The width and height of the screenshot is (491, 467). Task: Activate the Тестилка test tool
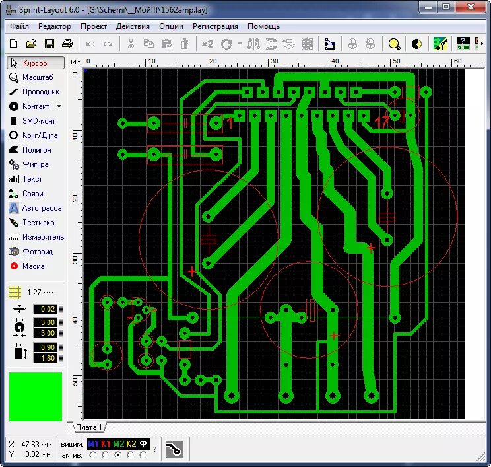pyautogui.click(x=32, y=223)
